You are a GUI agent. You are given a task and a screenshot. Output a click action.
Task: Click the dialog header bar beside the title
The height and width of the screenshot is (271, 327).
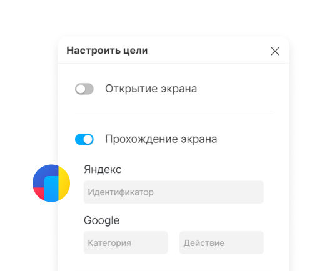(209, 51)
